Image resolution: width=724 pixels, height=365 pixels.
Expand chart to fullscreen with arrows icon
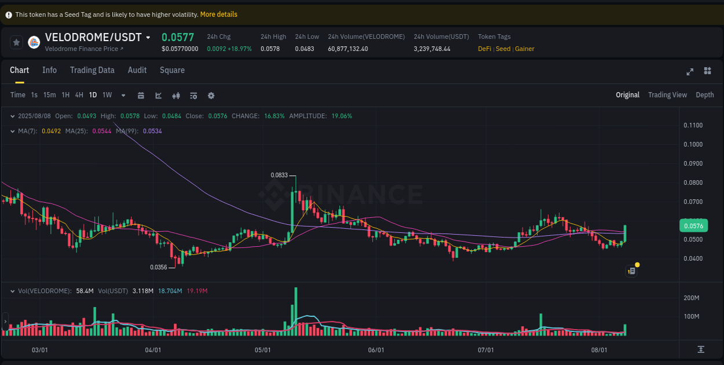[689, 71]
